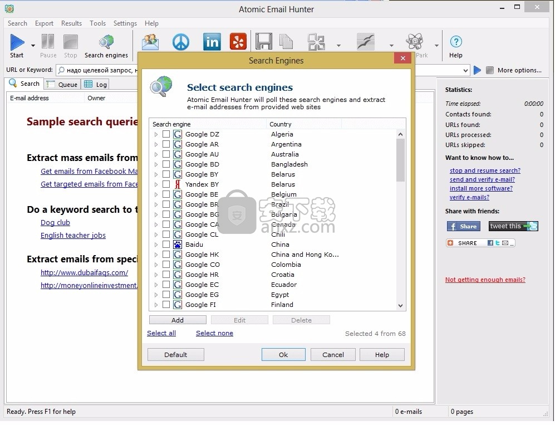Check the Google AU checkbox
The image size is (555, 425).
pyautogui.click(x=166, y=154)
